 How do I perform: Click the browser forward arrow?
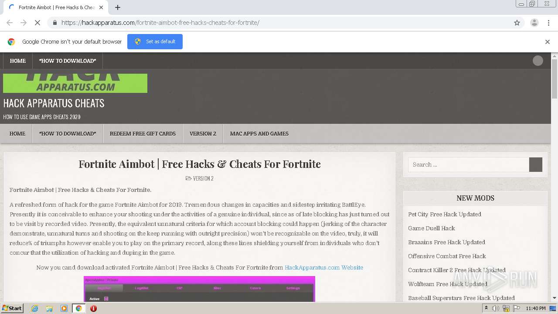(x=24, y=23)
